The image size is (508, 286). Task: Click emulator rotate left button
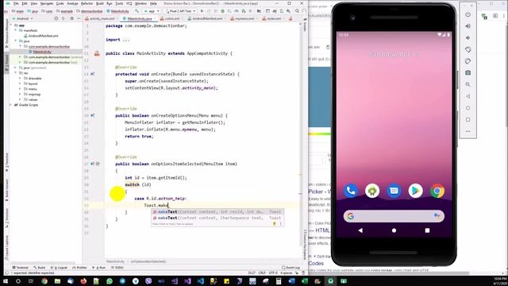(468, 49)
